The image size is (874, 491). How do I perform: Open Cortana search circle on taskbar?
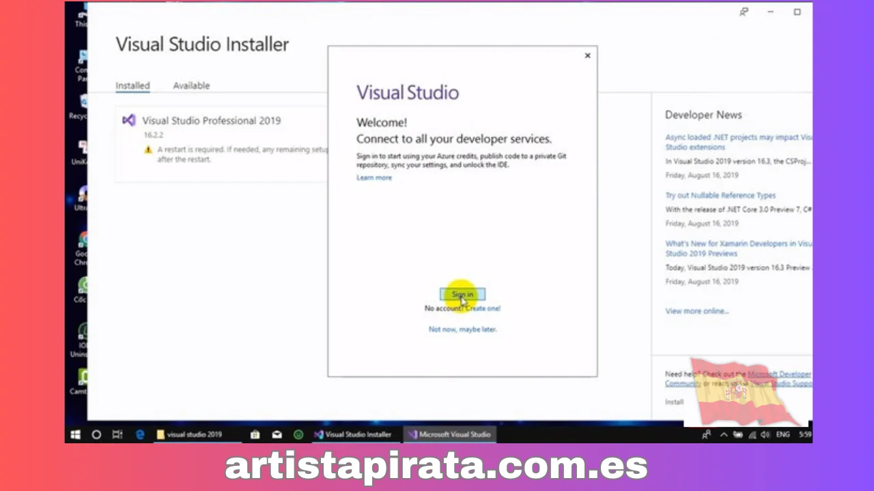pos(96,434)
